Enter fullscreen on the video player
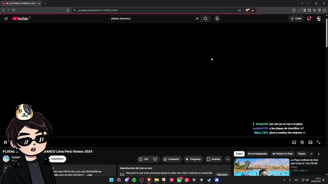The height and width of the screenshot is (184, 328). [x=319, y=142]
